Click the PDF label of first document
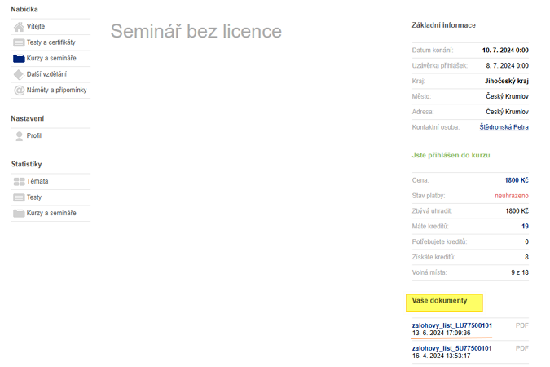The height and width of the screenshot is (367, 550). pos(522,325)
